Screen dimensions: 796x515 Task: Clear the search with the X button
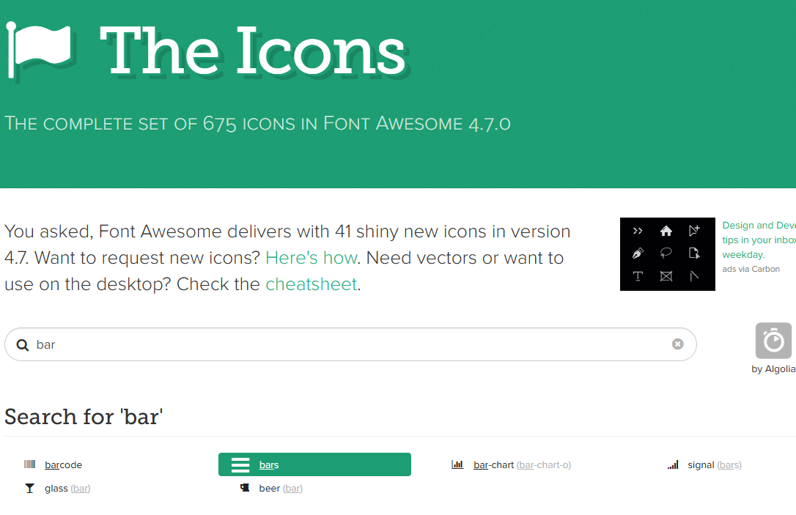coord(677,344)
